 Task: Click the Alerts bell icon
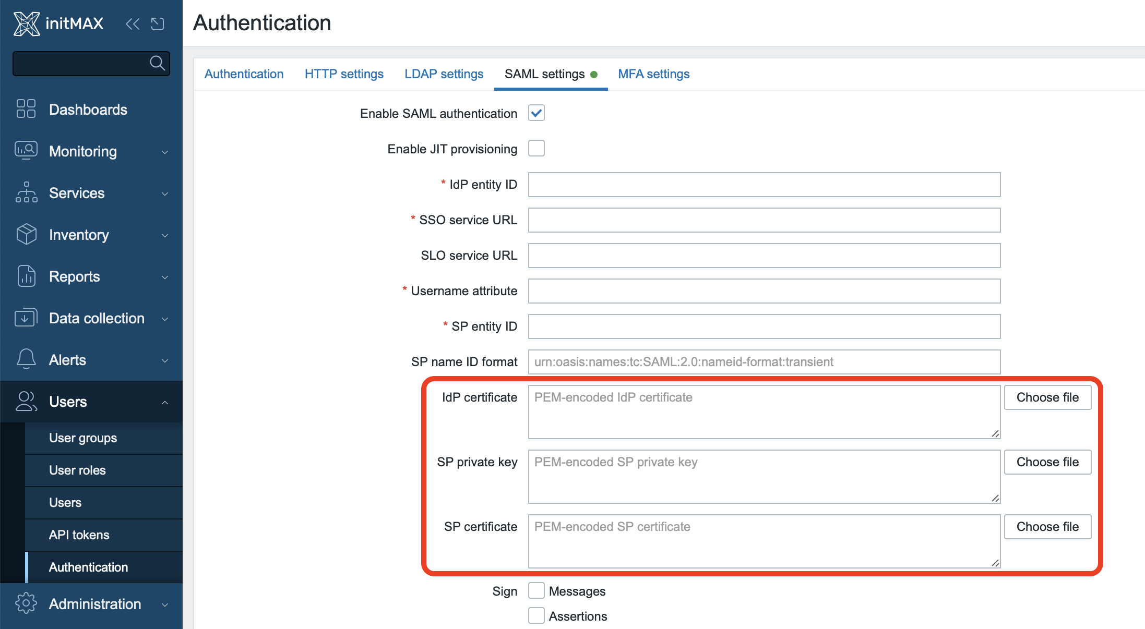26,359
